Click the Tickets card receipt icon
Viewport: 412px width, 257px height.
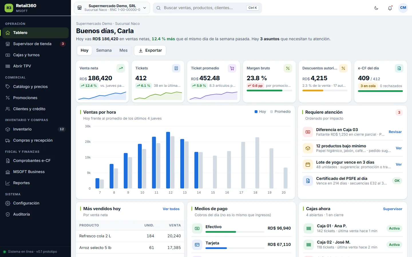click(x=176, y=68)
